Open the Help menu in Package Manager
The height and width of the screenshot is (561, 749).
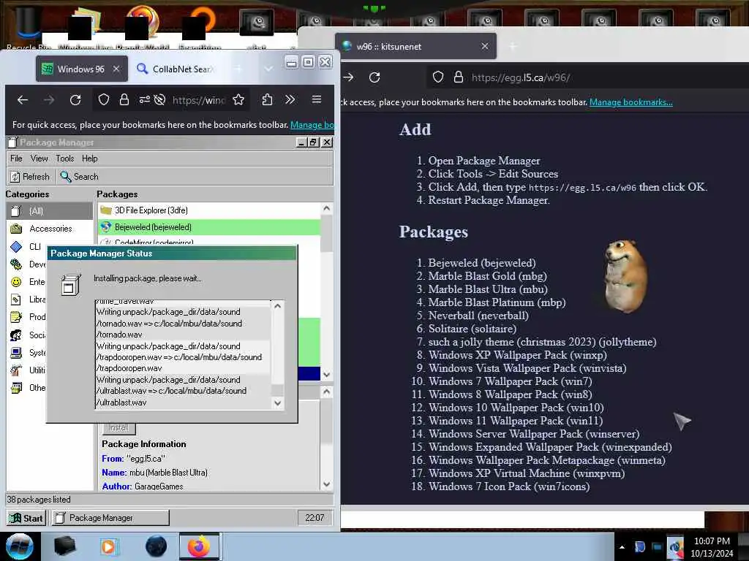[x=90, y=159]
